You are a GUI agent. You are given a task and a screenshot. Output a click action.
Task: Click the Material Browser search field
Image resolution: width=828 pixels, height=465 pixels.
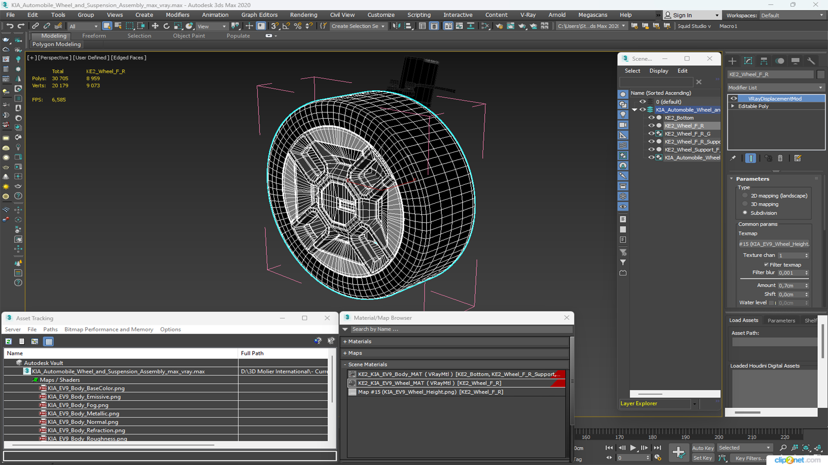(x=461, y=329)
